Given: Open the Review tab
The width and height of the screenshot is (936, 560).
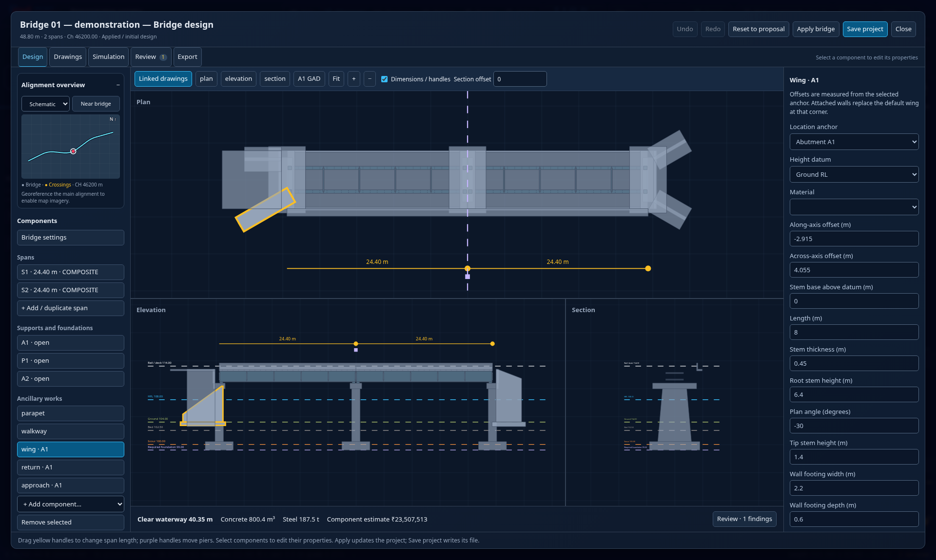Looking at the screenshot, I should click(151, 57).
